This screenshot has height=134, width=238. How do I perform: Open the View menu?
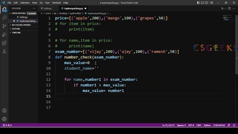pos(35,3)
